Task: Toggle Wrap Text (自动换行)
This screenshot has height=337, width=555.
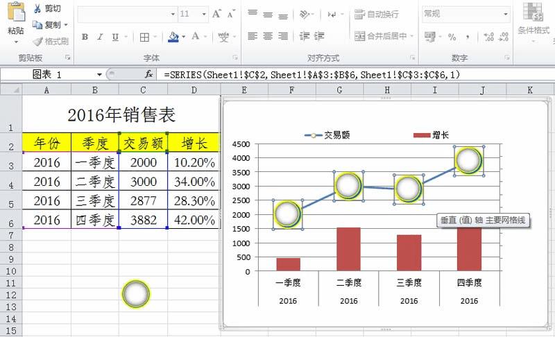Action: 377,14
